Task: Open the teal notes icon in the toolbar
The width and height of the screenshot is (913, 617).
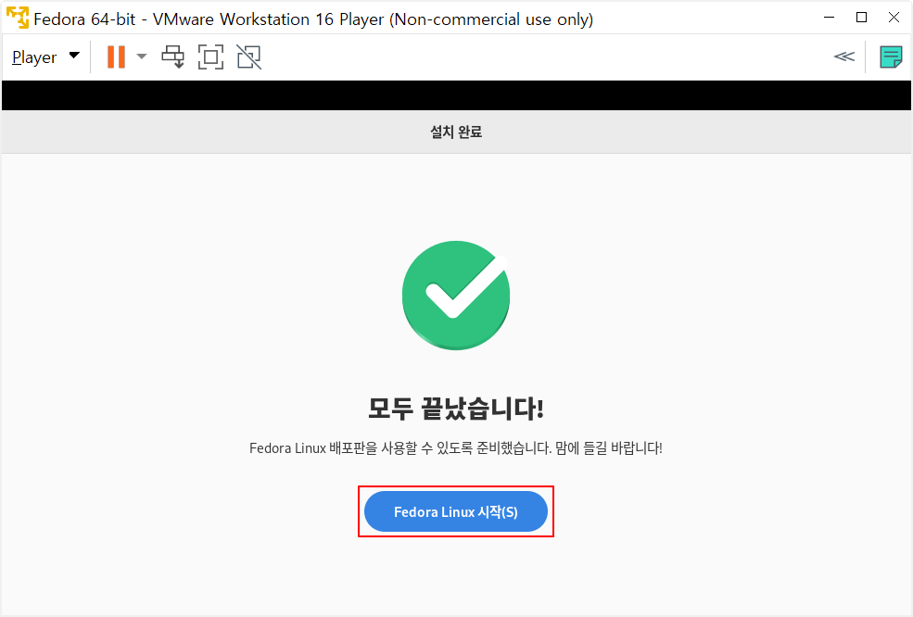Action: coord(891,57)
